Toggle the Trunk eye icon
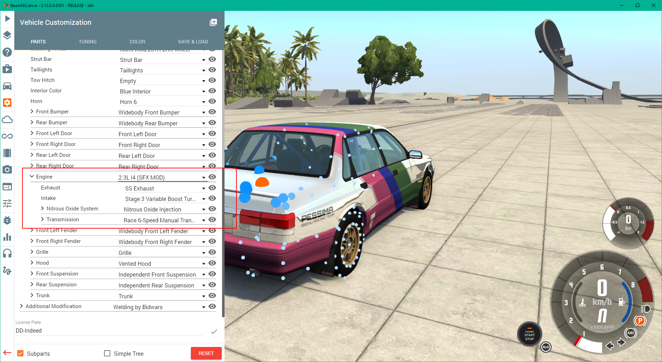 [x=212, y=295]
